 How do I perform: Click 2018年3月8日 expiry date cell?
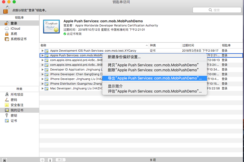(200, 51)
